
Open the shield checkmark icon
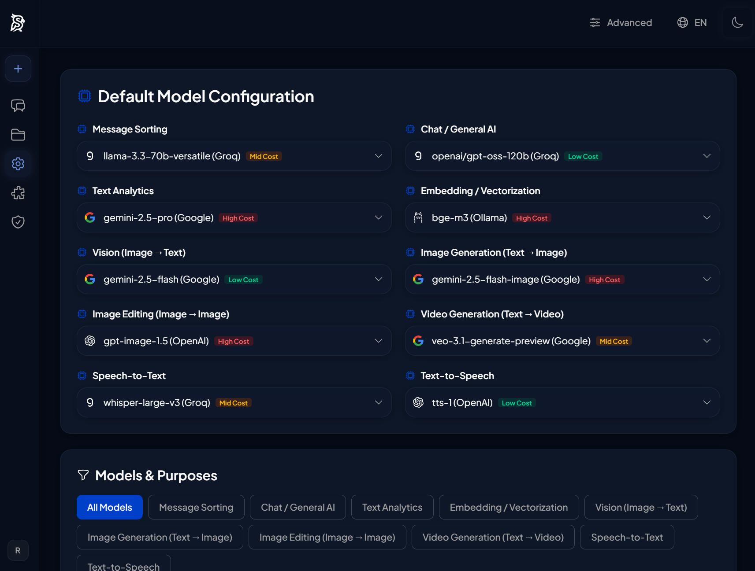pos(18,222)
